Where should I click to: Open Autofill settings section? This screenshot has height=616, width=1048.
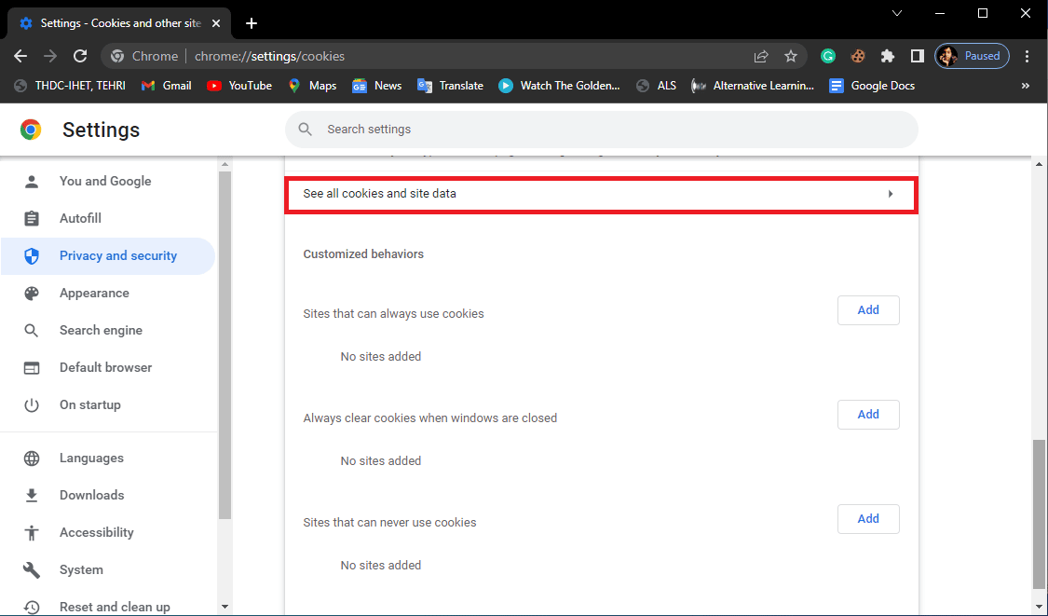point(108,219)
